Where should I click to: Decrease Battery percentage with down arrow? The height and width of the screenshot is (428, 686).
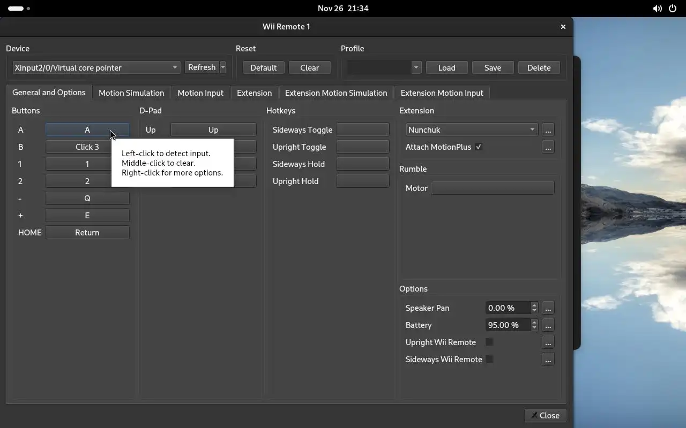[534, 328]
